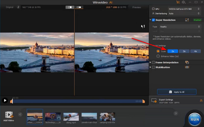Switch to single preview view mode
Viewport: 204px width, 127px height.
(x=70, y=7)
